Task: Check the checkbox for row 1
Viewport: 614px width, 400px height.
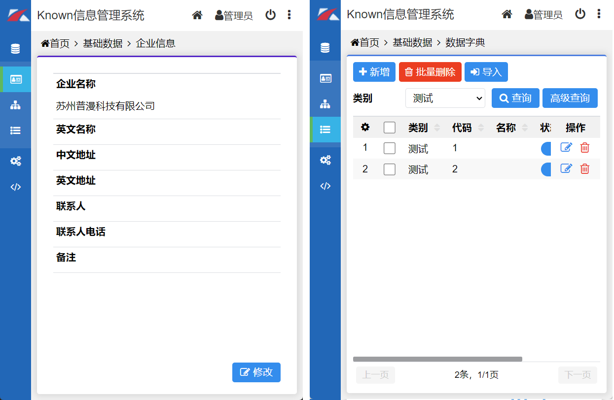Action: pyautogui.click(x=389, y=147)
